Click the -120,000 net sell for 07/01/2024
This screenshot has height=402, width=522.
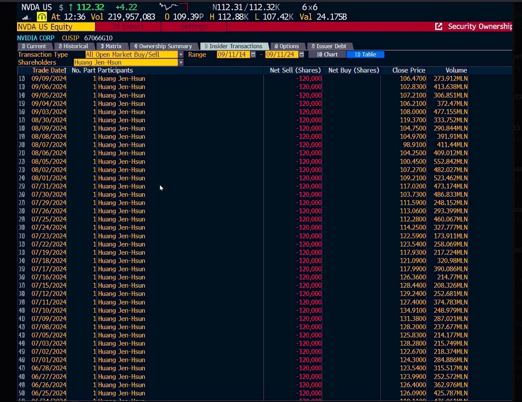pyautogui.click(x=309, y=360)
